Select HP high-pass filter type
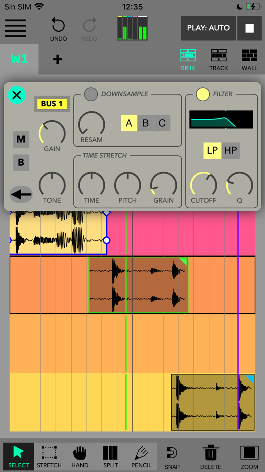 [231, 151]
